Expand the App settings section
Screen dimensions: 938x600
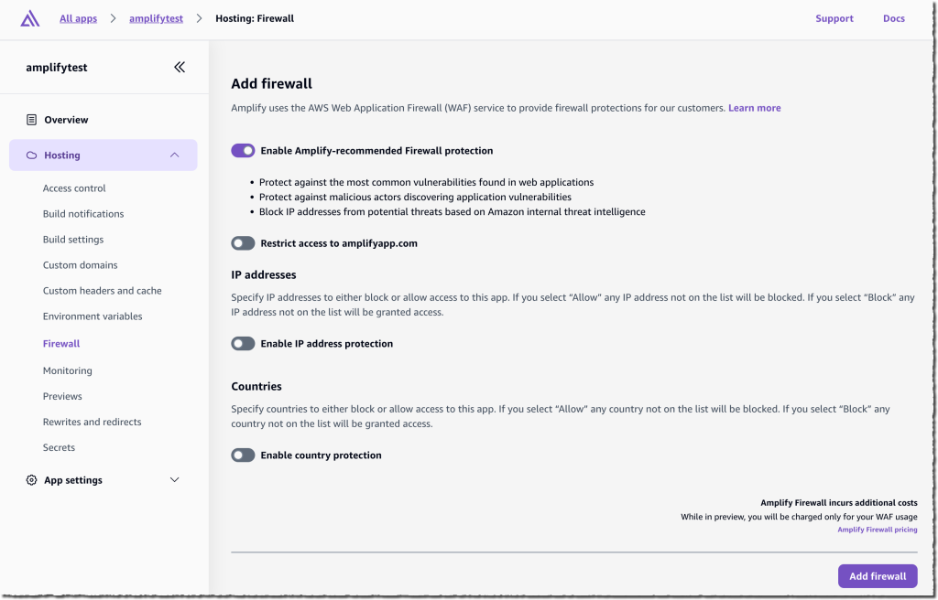coord(174,479)
